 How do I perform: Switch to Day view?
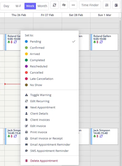tap(6, 6)
